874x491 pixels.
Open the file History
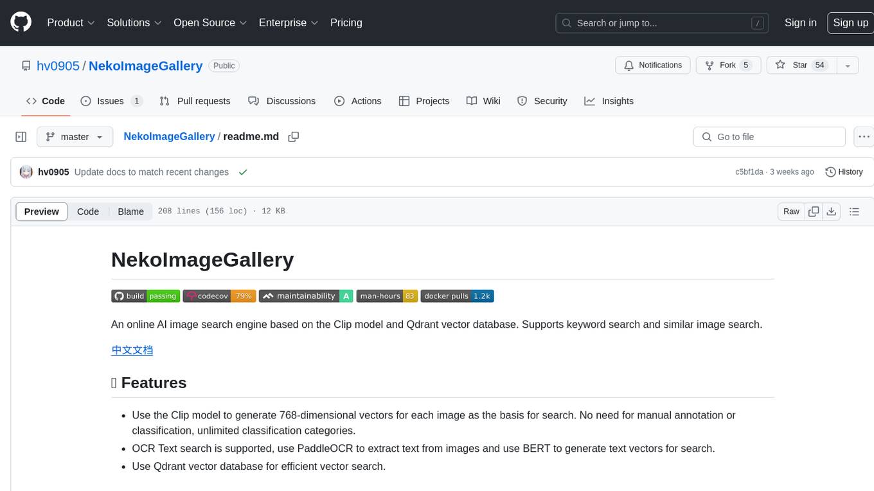[x=844, y=172]
